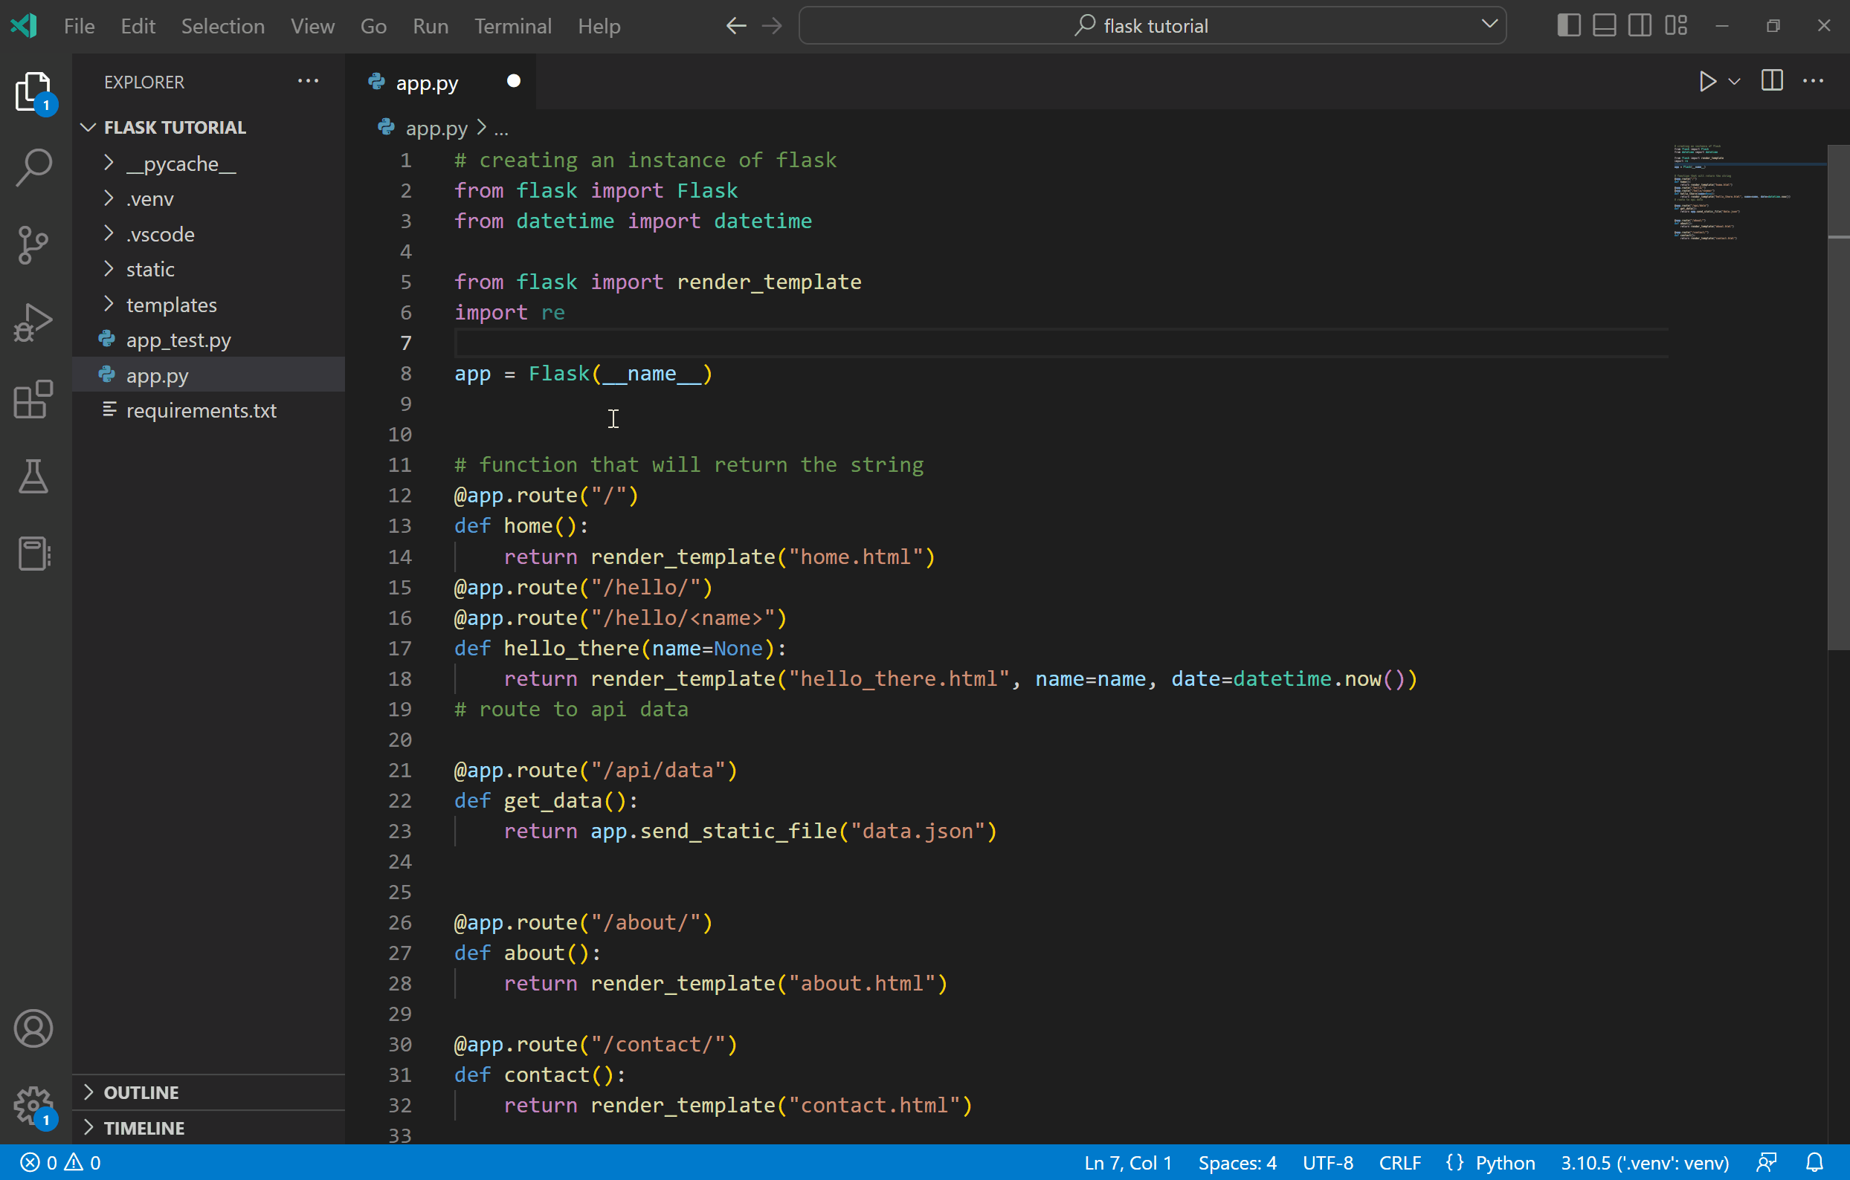Open the Accounts icon in activity bar
Viewport: 1850px width, 1180px height.
[33, 1028]
